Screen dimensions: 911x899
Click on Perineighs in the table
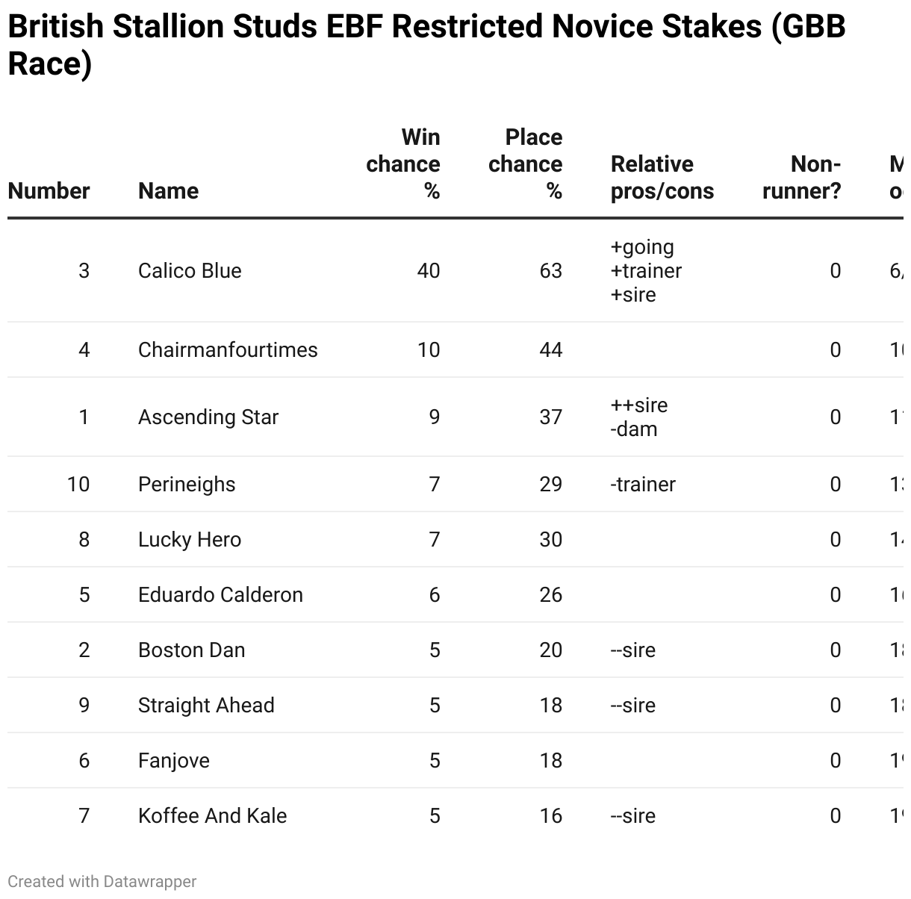click(x=187, y=484)
